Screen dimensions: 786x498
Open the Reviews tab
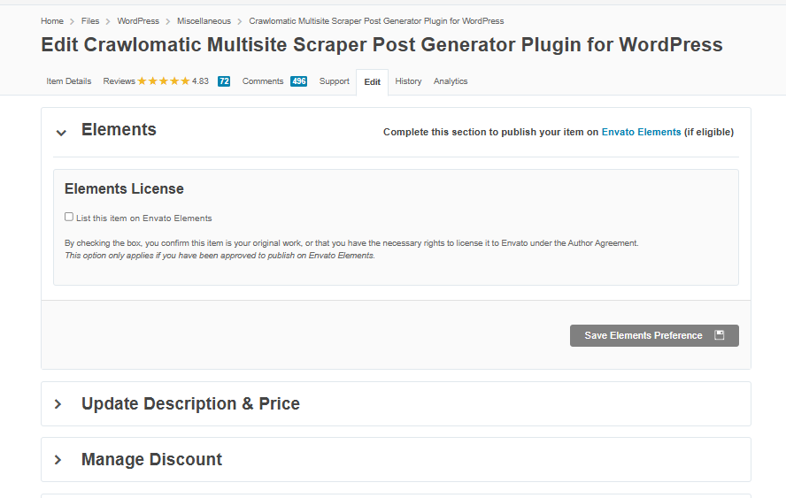[x=119, y=81]
